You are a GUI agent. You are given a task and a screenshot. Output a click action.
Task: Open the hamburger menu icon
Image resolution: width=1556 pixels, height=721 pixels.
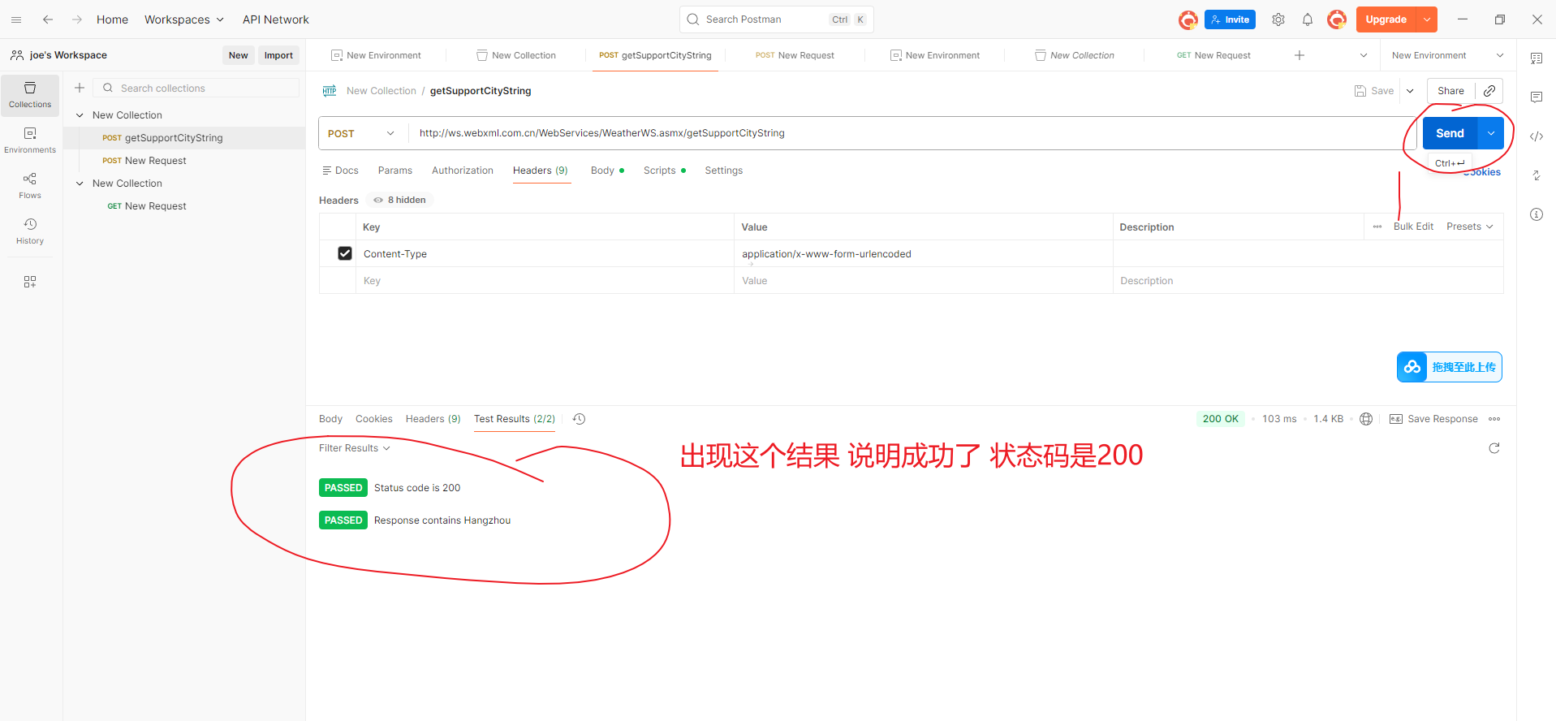tap(16, 19)
